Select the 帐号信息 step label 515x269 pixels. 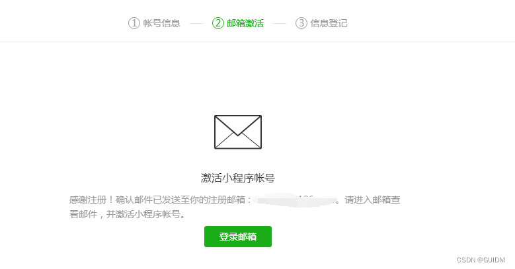161,23
